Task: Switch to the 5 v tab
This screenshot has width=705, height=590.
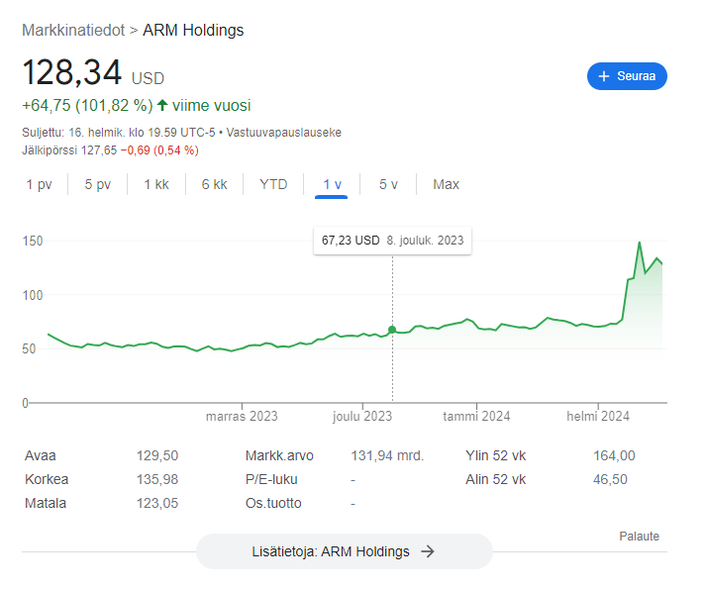Action: click(388, 184)
